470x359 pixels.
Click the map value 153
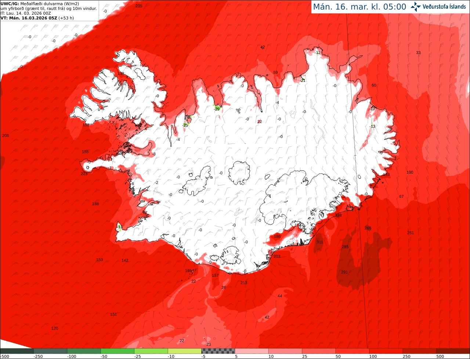click(x=100, y=260)
